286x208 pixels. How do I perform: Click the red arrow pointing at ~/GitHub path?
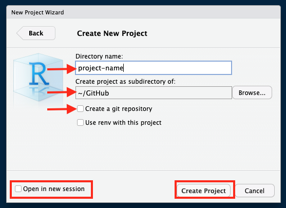(62, 92)
